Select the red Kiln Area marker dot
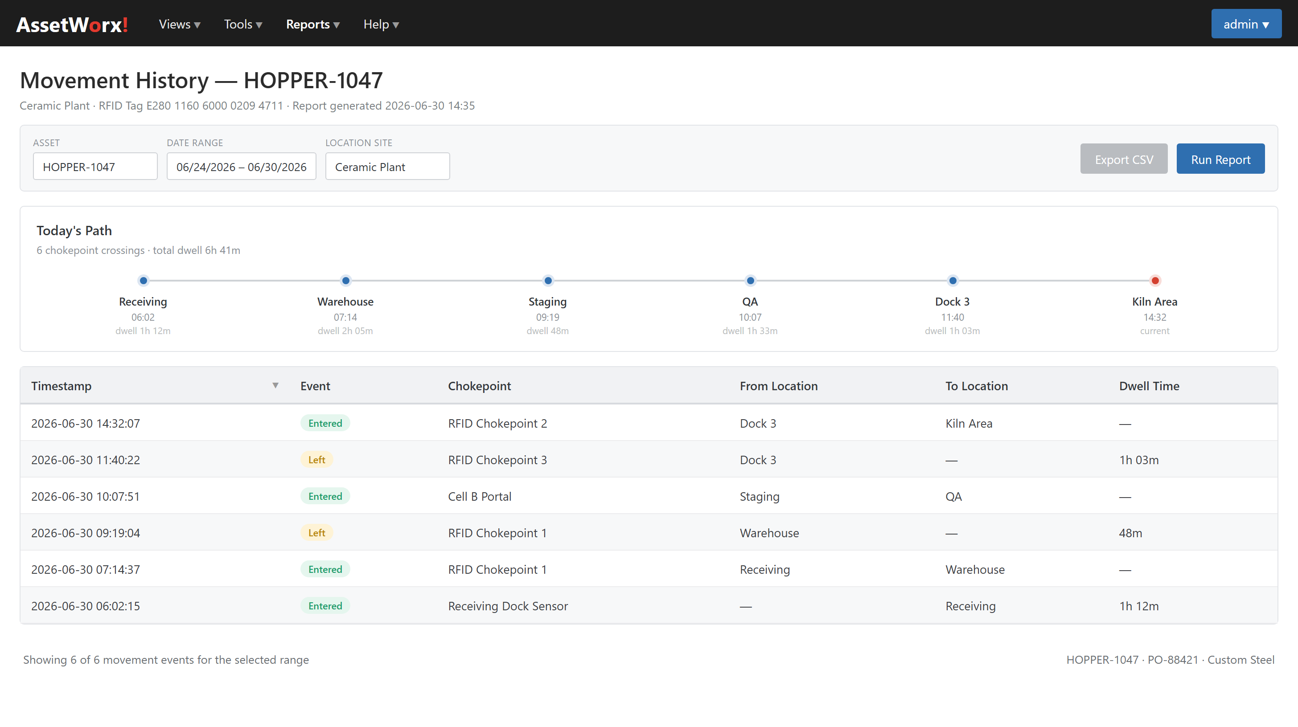The height and width of the screenshot is (727, 1298). pyautogui.click(x=1155, y=281)
